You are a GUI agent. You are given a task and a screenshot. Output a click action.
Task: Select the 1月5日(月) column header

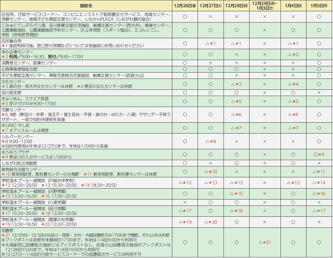(319, 6)
